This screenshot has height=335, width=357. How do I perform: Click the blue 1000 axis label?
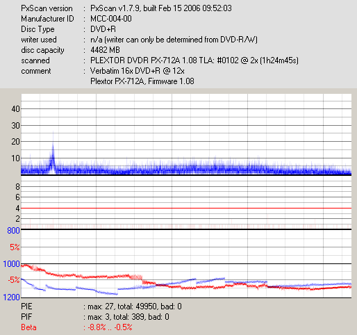click(11, 264)
